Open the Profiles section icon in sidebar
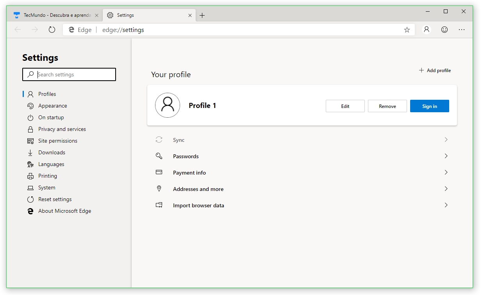Viewport: 482px width, 295px height. point(30,94)
